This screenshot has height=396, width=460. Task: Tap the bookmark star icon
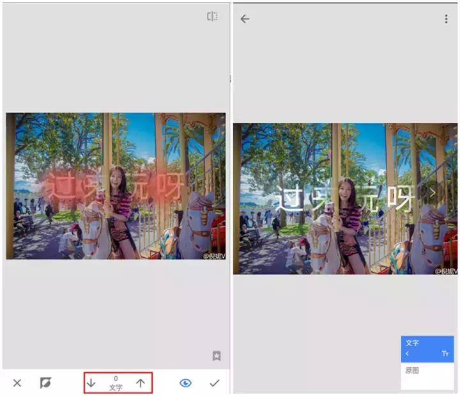[x=217, y=356]
